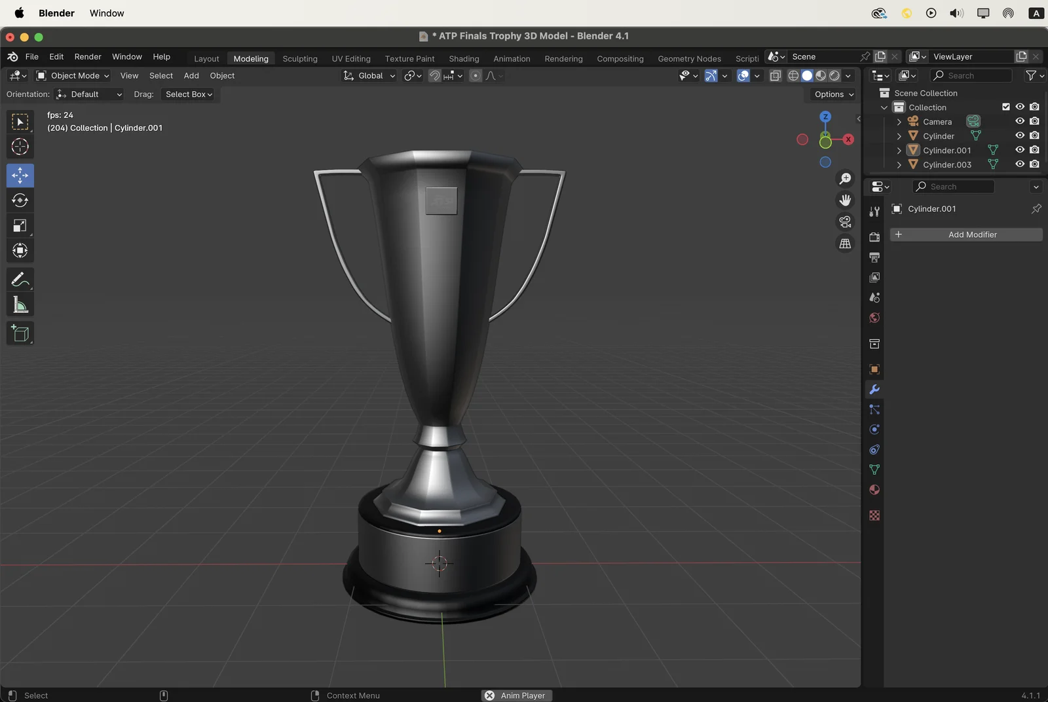Click the Search field in the properties panel
Screen dimensions: 1048x702
pyautogui.click(x=953, y=187)
